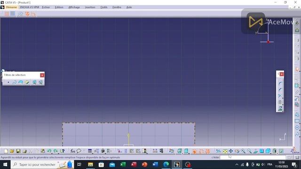Click the comment speech bubble icon
This screenshot has width=301, height=169.
(x=79, y=151)
